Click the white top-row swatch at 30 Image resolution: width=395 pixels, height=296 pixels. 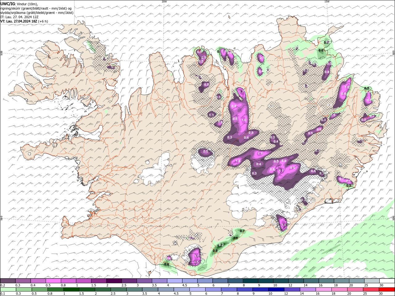[x=387, y=281]
